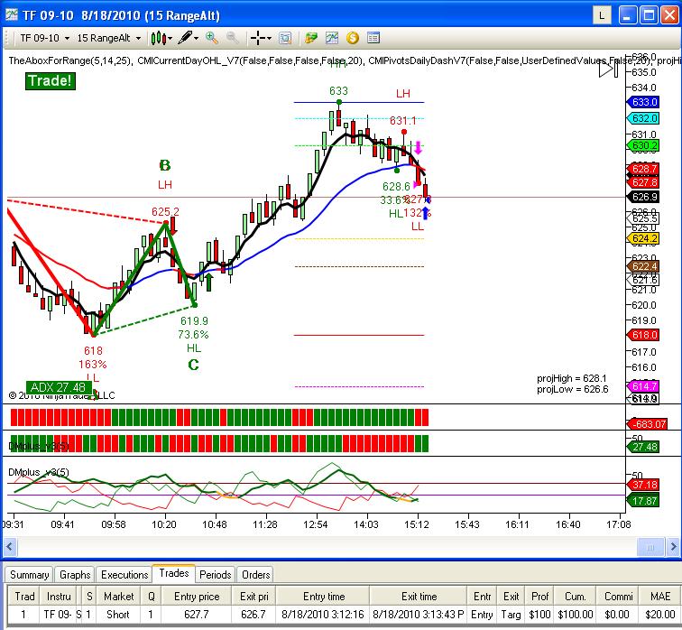Viewport: 682px width, 630px height.
Task: Switch to the Executions tab
Action: (124, 575)
